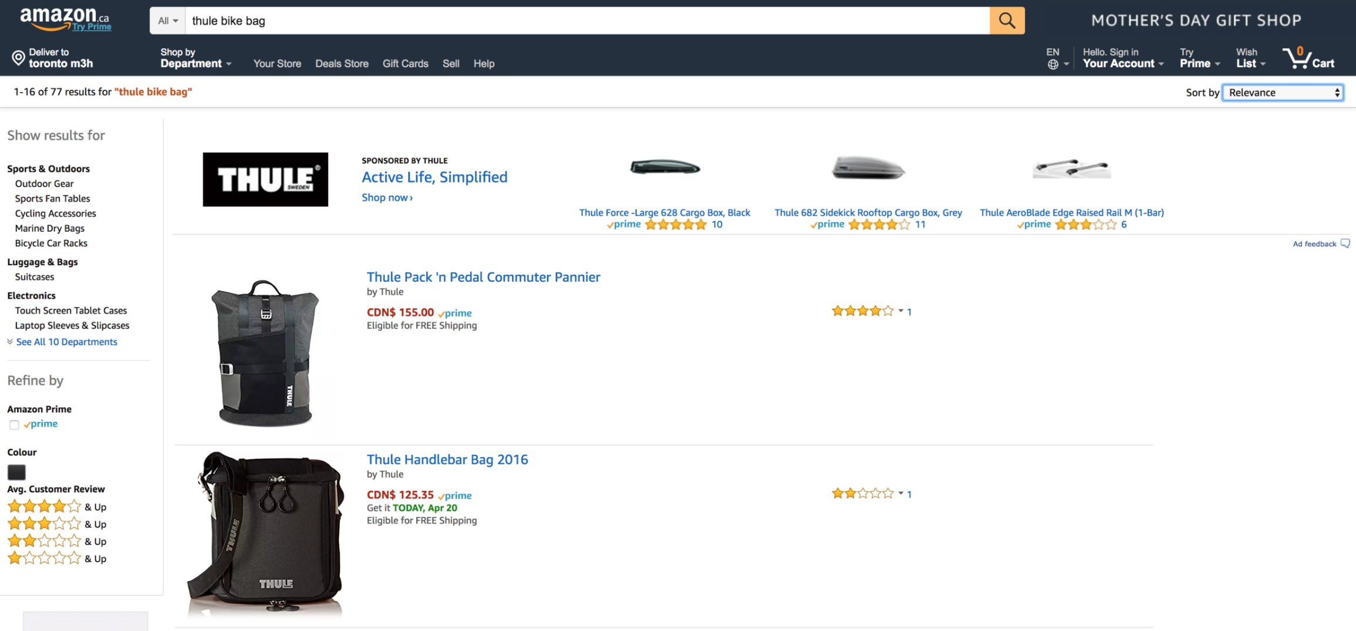Click the Thule Sweden logo banner

tap(265, 180)
